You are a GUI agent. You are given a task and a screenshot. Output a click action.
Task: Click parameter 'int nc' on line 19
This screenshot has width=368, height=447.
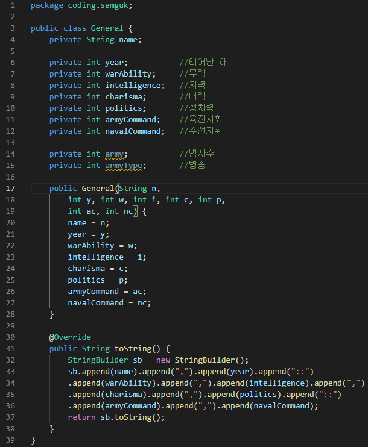(x=119, y=211)
